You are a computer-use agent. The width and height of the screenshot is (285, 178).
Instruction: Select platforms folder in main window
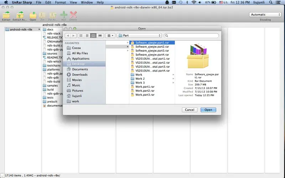53,69
